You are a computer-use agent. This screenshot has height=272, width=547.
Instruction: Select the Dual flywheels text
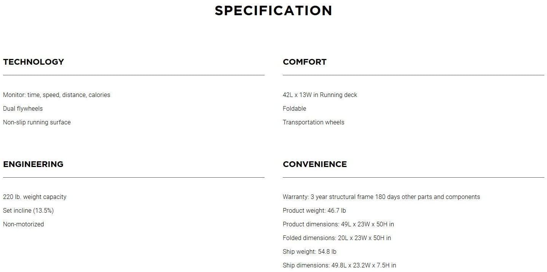pyautogui.click(x=23, y=109)
